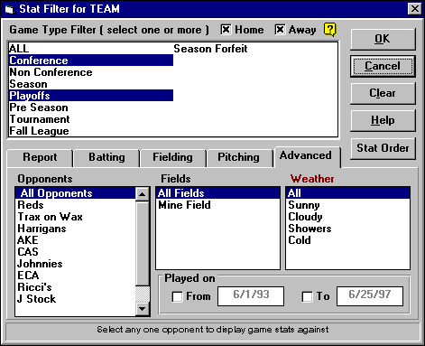Click the Opponents list scroll up arrow
The height and width of the screenshot is (346, 425).
tap(142, 194)
